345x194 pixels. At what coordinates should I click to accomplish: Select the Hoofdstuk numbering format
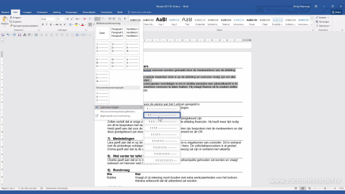[x=133, y=33]
